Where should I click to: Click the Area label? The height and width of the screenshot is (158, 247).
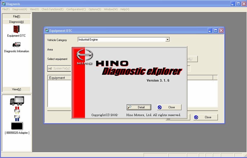pyautogui.click(x=50, y=49)
